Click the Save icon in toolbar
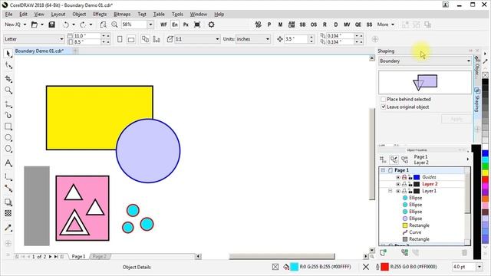Image resolution: width=491 pixels, height=276 pixels. click(52, 25)
